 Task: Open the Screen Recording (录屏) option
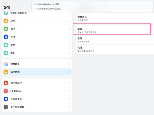click(113, 40)
